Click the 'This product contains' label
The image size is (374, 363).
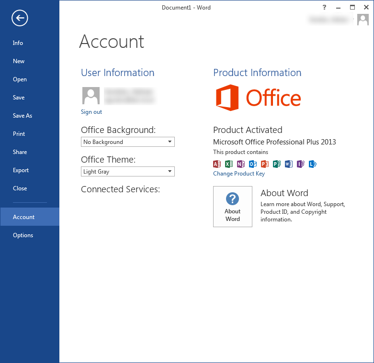pyautogui.click(x=240, y=152)
